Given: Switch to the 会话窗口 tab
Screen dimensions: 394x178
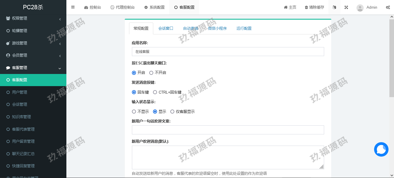Looking at the screenshot, I should tap(166, 28).
